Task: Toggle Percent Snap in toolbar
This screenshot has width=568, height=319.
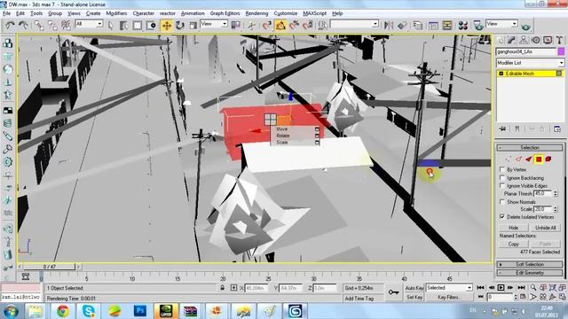Action: pyautogui.click(x=294, y=25)
